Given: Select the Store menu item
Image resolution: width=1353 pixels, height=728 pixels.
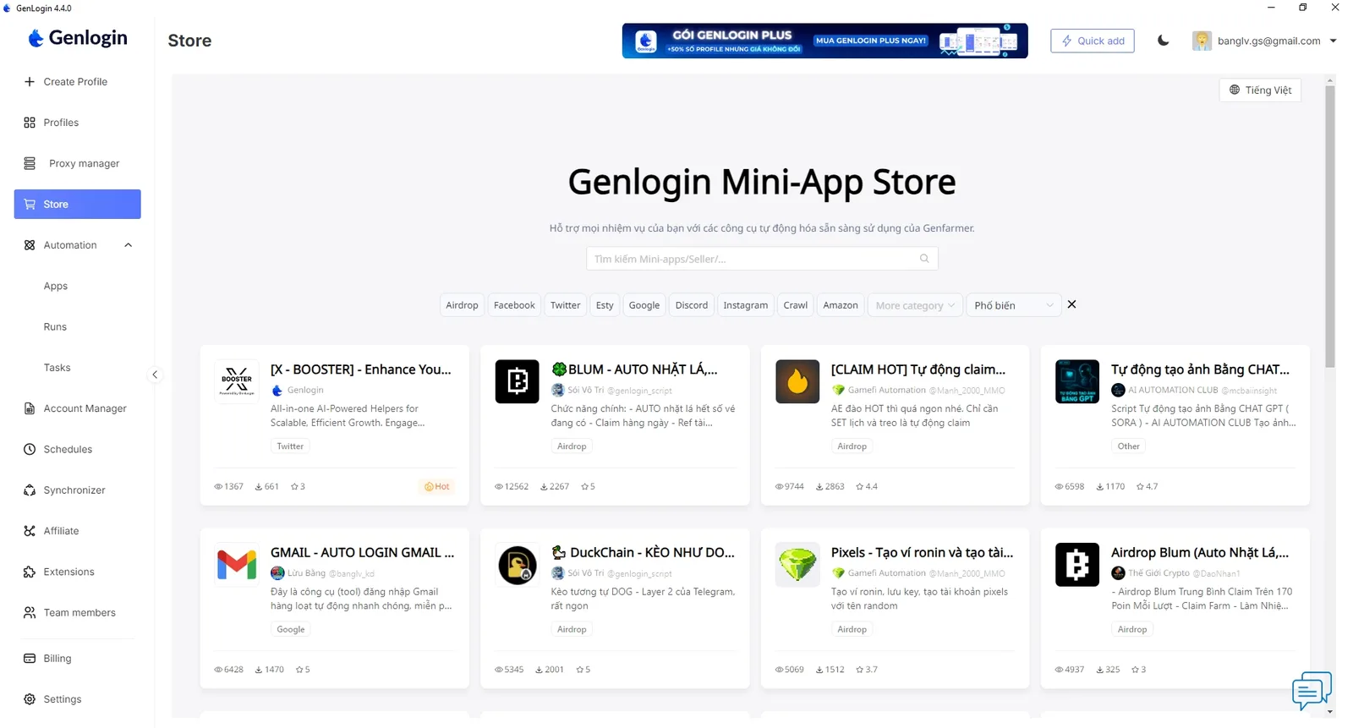Looking at the screenshot, I should [x=77, y=204].
